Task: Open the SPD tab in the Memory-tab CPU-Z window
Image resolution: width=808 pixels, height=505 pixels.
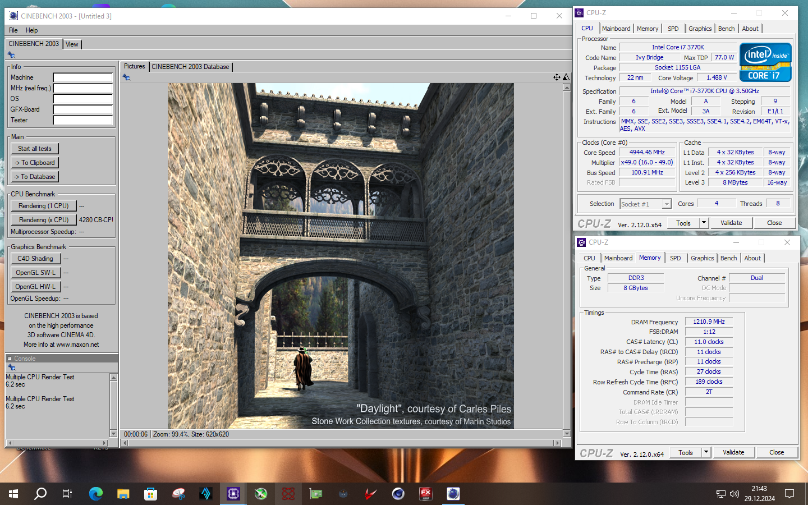Action: click(x=676, y=258)
